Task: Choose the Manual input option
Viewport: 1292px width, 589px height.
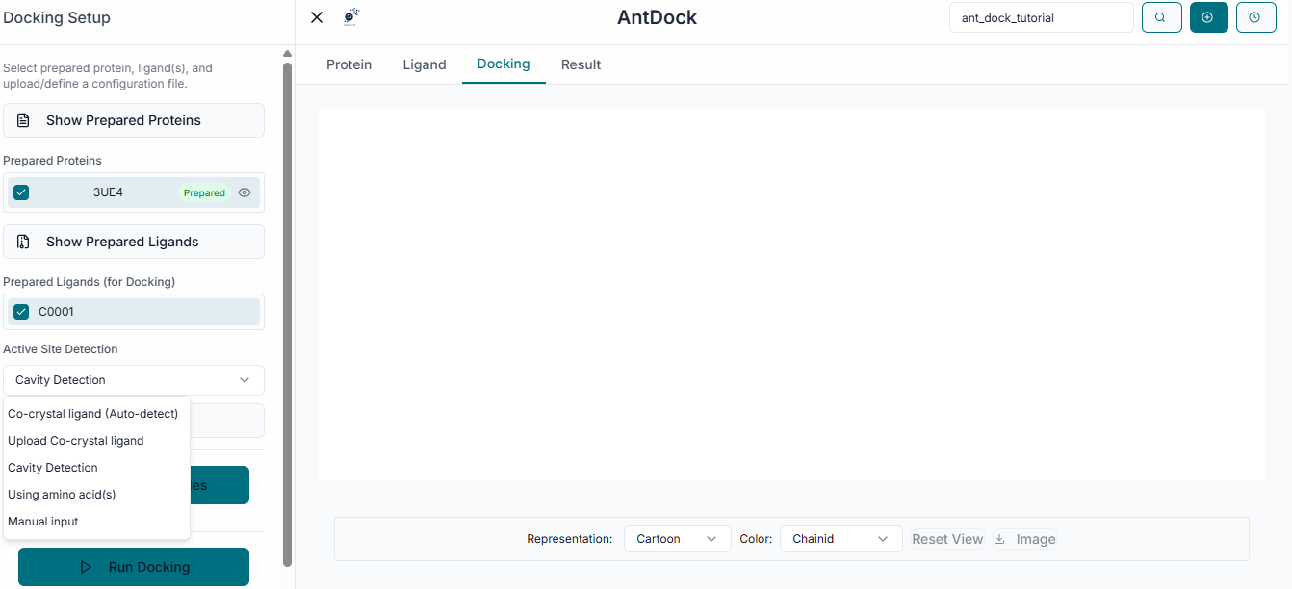Action: 43,522
